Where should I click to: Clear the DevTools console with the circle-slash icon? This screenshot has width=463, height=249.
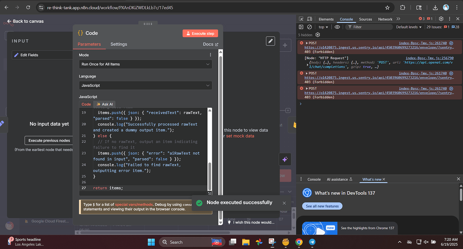(x=309, y=27)
